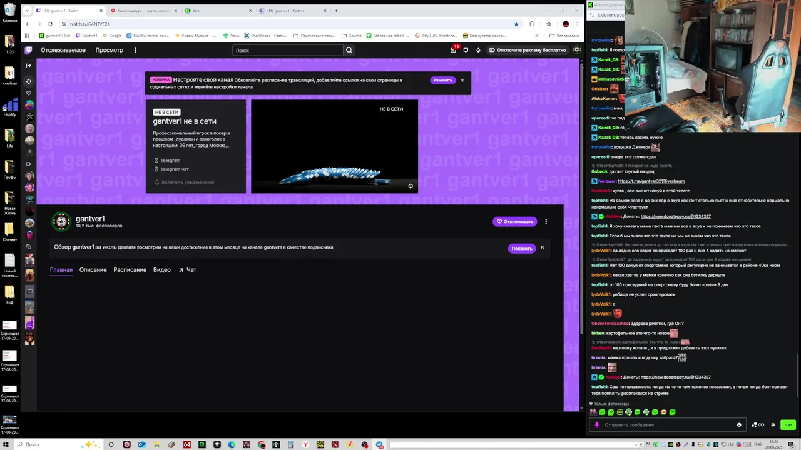Open the user avatar menu on Twitch
This screenshot has width=801, height=450.
pyautogui.click(x=577, y=50)
